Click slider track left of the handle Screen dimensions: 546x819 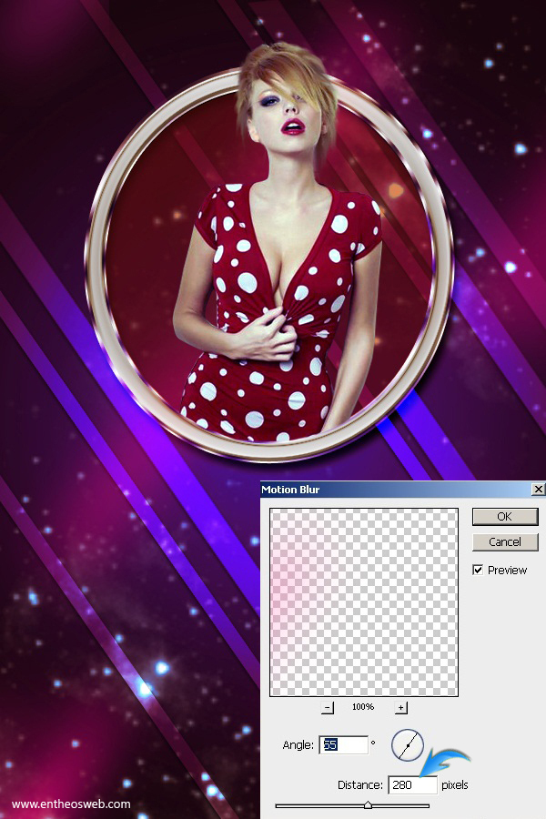318,805
